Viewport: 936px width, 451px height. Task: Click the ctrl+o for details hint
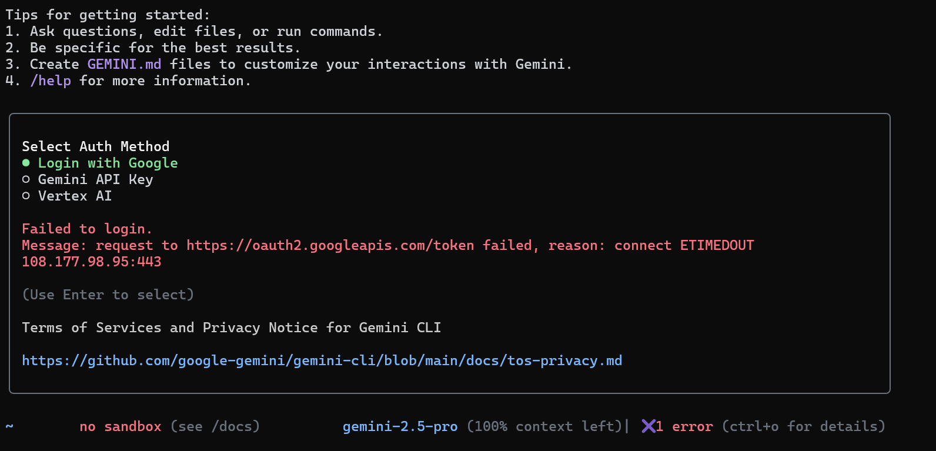pos(803,426)
